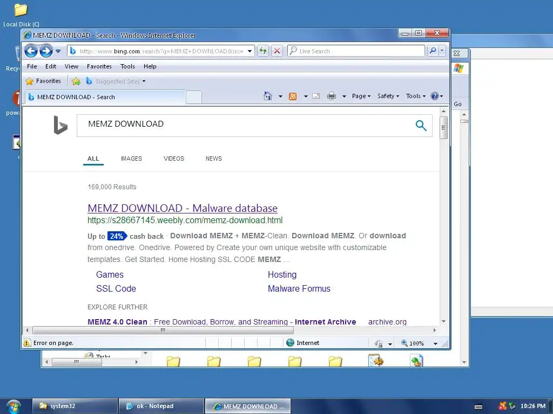
Task: Click the RSS feeds icon
Action: tap(293, 96)
